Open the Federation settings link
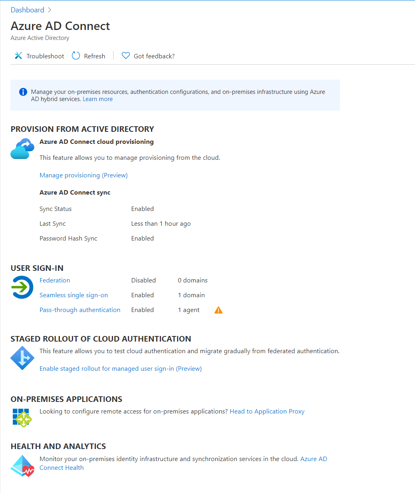Screen dimensions: 415x493 [x=55, y=280]
